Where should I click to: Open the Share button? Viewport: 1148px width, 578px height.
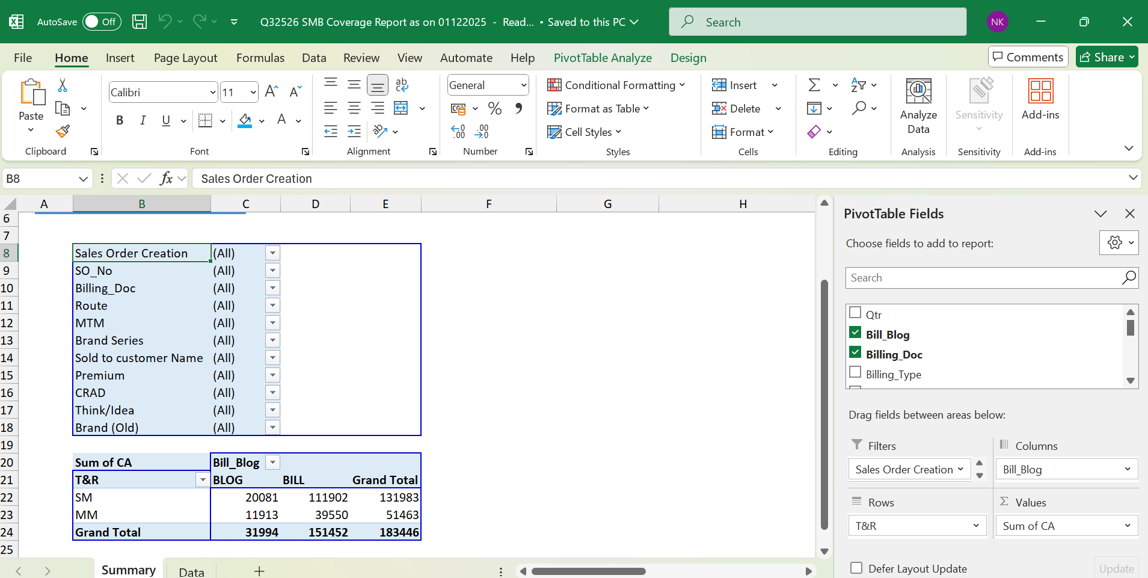point(1107,57)
